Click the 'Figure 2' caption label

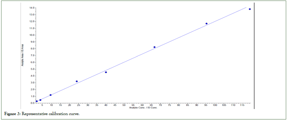(x=13, y=114)
